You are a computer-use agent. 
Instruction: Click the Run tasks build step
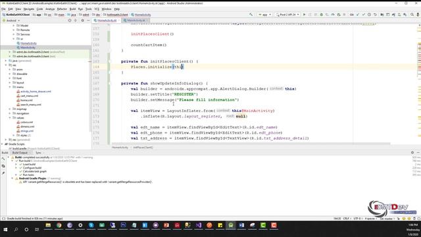tap(28, 174)
